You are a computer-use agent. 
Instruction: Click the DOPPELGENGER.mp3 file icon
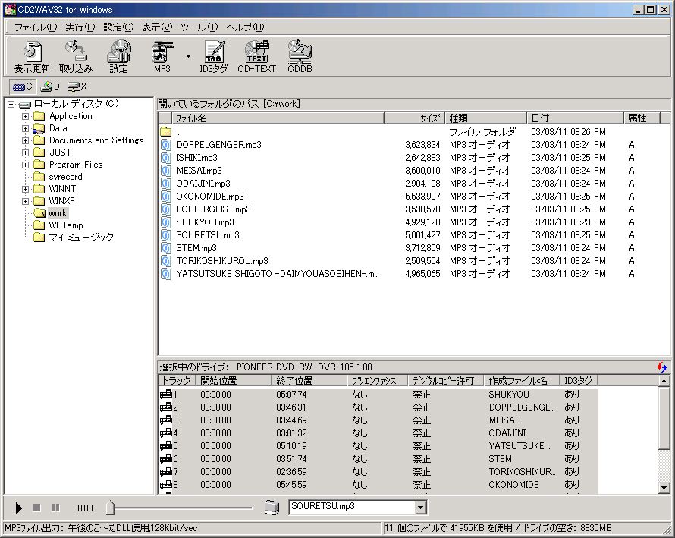coord(166,145)
